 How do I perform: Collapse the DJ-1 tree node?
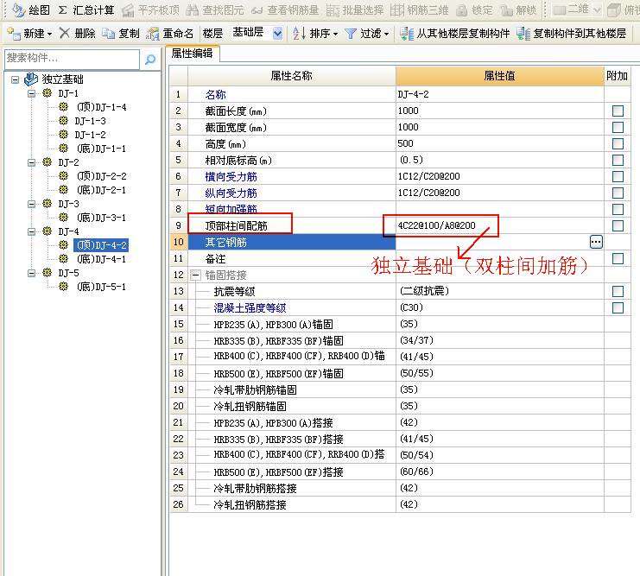coord(31,93)
